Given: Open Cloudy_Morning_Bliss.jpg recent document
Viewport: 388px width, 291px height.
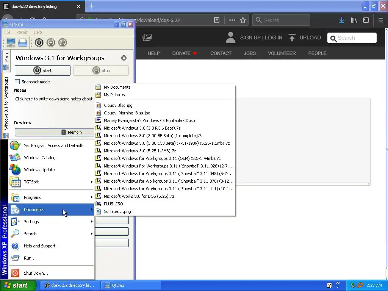Looking at the screenshot, I should 165,113.
